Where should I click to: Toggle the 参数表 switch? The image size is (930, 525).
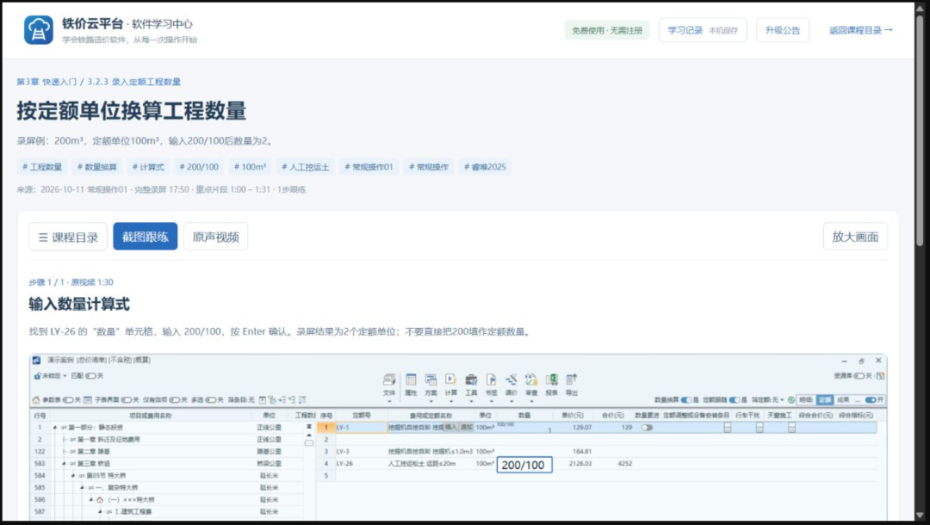[x=68, y=400]
